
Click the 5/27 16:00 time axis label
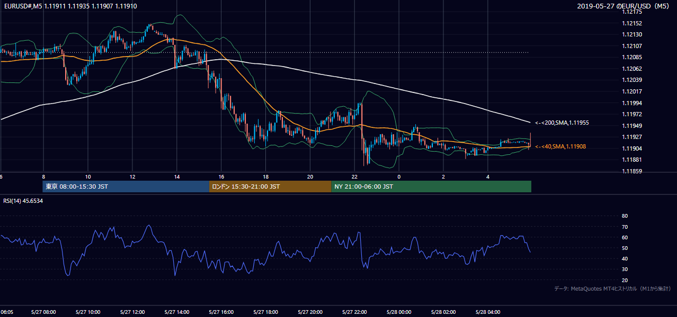[221, 312]
